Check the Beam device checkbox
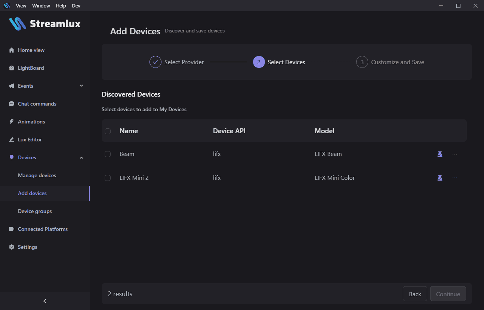484x310 pixels. click(x=108, y=154)
